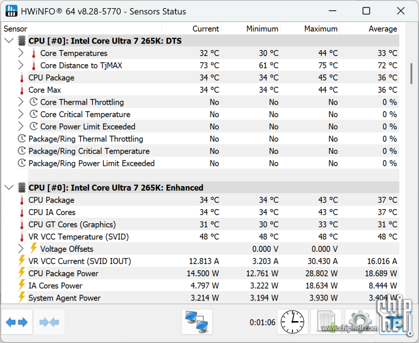Click the expand-view double blue arrows button
Viewport: 419px width, 343px height.
click(x=17, y=322)
